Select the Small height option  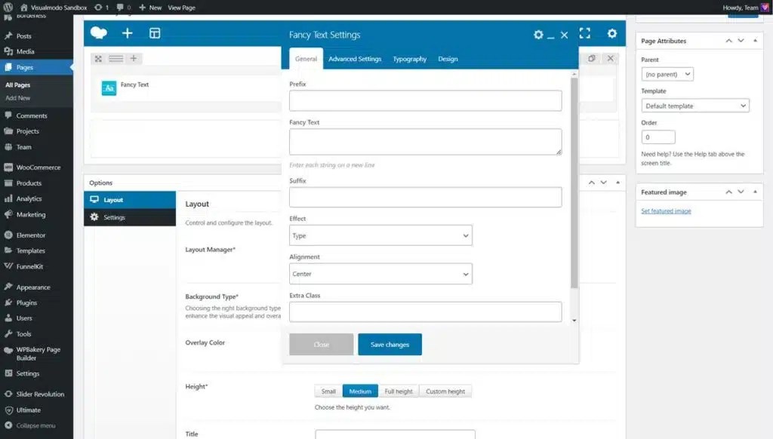328,391
